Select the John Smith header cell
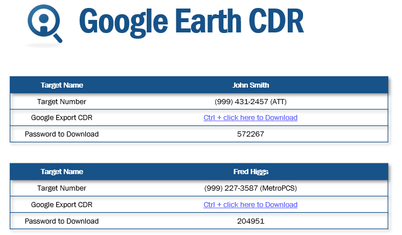The height and width of the screenshot is (235, 402). point(251,85)
